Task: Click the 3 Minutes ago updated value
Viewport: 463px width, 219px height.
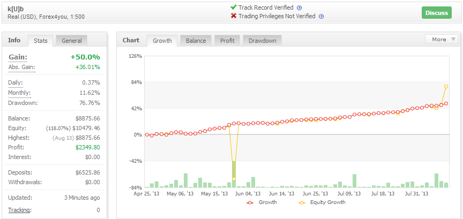Action: coord(82,198)
